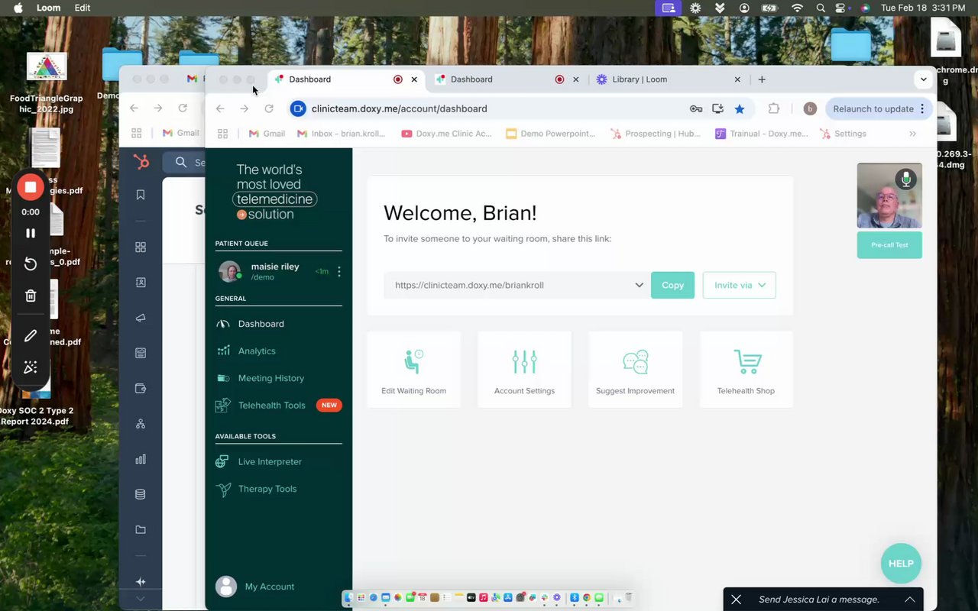Toggle microphone on video preview

click(906, 179)
